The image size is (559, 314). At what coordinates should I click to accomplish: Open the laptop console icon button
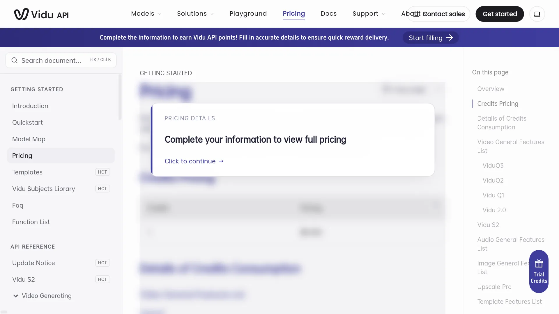[537, 14]
